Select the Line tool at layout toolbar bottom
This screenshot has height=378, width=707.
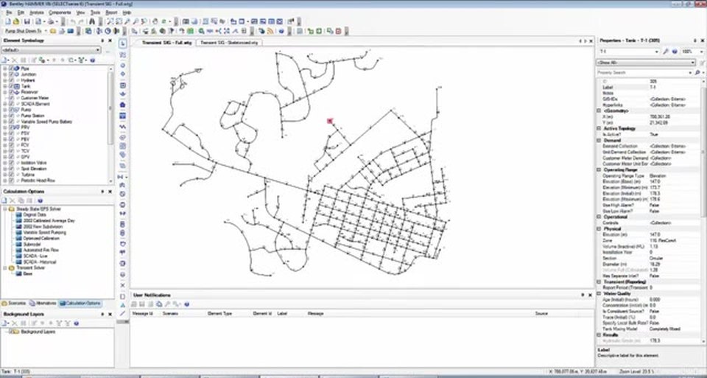(x=123, y=313)
